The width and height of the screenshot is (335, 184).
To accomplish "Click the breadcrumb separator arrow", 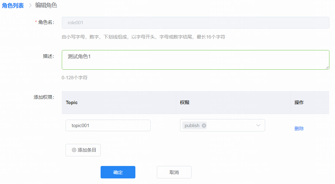I will pos(30,5).
